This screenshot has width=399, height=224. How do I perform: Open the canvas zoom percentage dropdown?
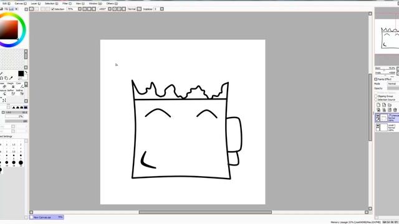[x=80, y=9]
